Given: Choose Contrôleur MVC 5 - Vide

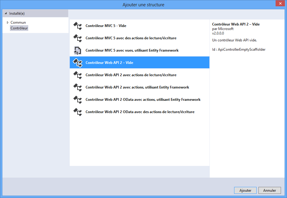Looking at the screenshot, I should point(139,26).
